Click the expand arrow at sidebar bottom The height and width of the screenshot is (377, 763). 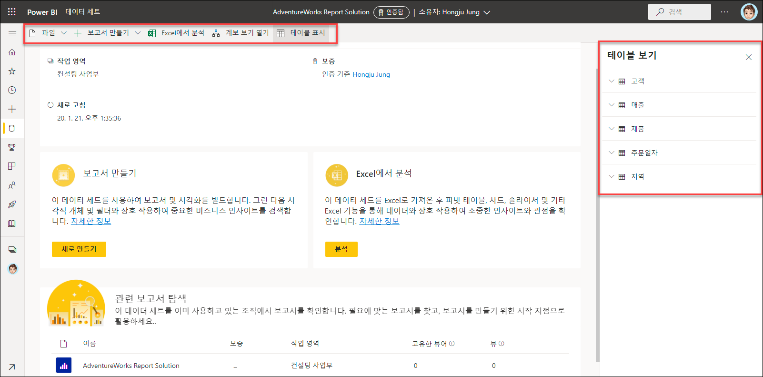(x=12, y=367)
